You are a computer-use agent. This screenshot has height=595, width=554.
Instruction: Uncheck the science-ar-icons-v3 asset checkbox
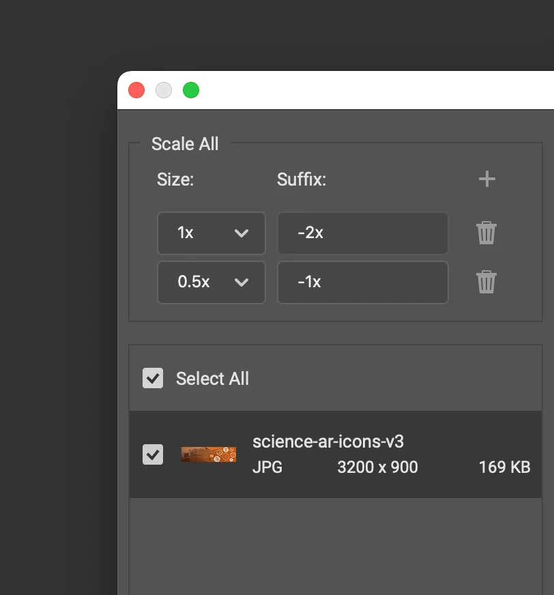tap(153, 454)
